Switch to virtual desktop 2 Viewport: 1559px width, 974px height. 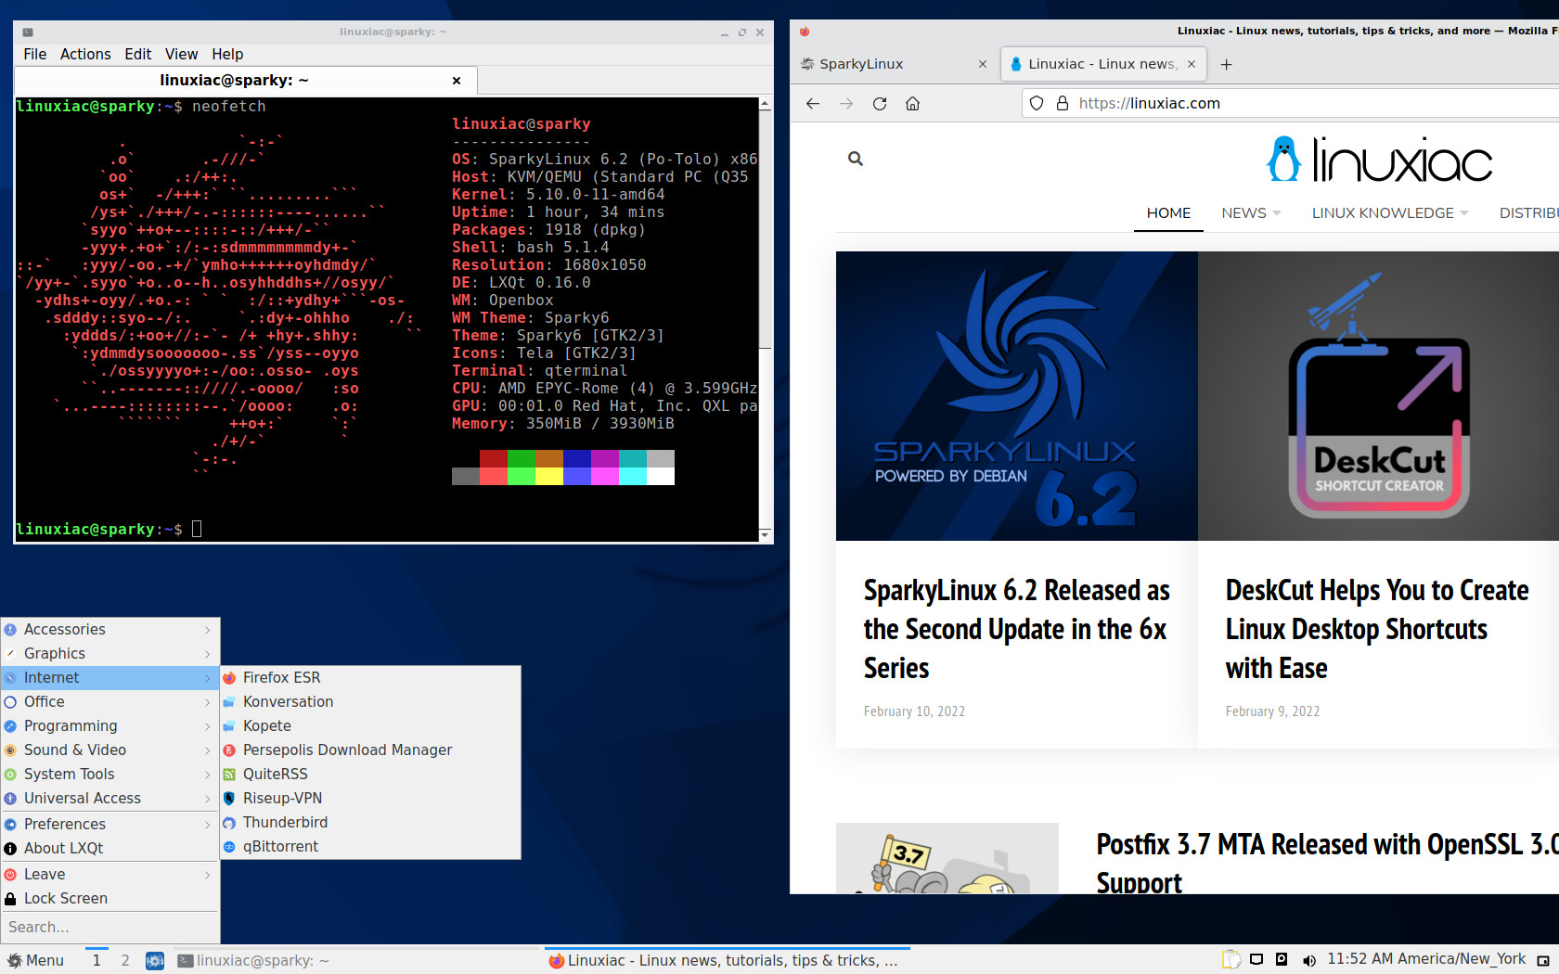pyautogui.click(x=125, y=961)
